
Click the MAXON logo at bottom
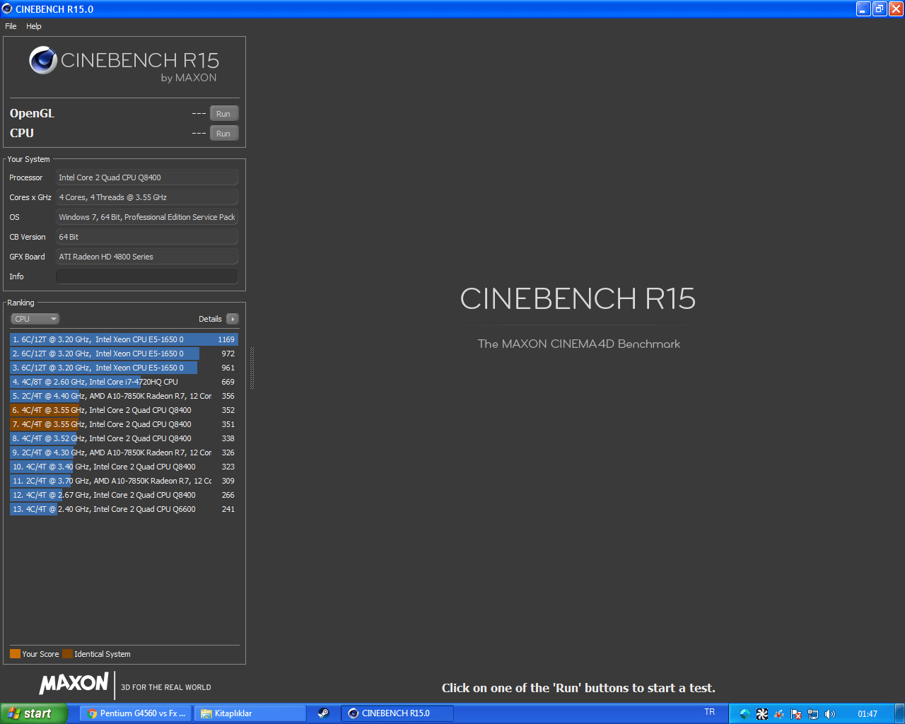pos(74,684)
